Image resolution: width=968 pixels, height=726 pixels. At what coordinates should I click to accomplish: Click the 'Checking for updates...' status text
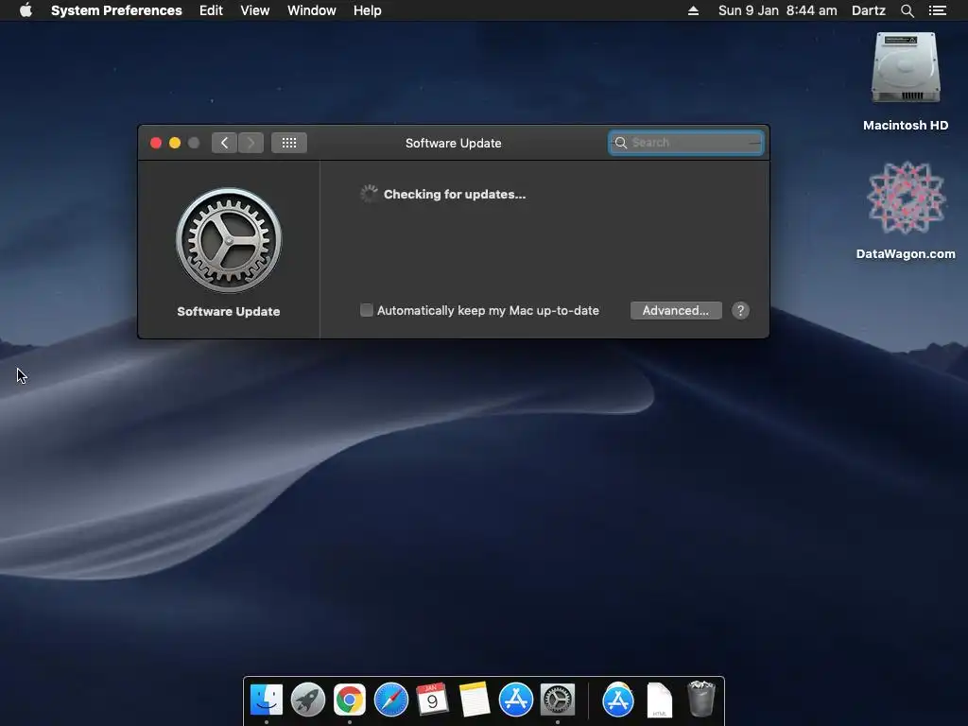455,194
